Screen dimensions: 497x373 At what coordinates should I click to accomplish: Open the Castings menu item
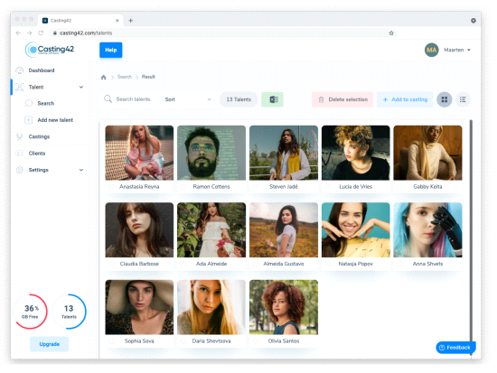click(39, 136)
